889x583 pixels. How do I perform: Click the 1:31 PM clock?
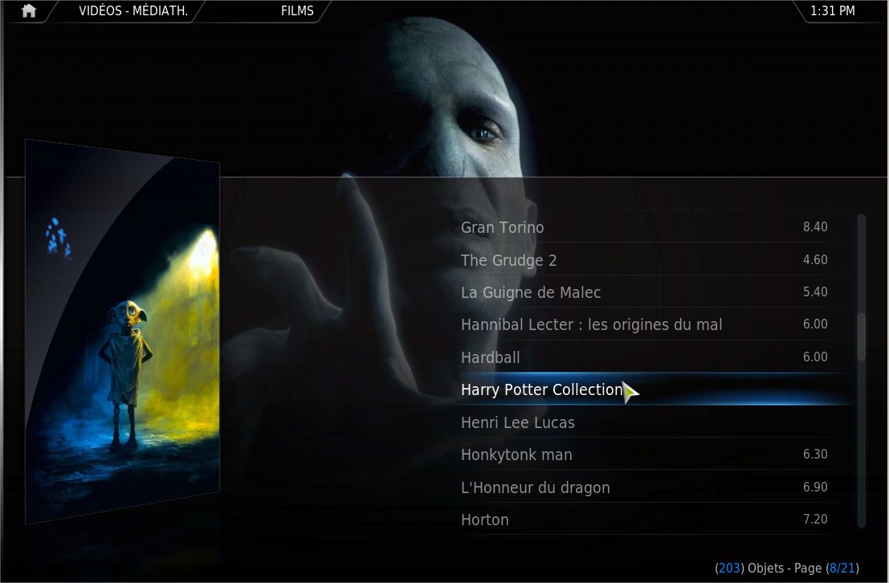[x=832, y=10]
